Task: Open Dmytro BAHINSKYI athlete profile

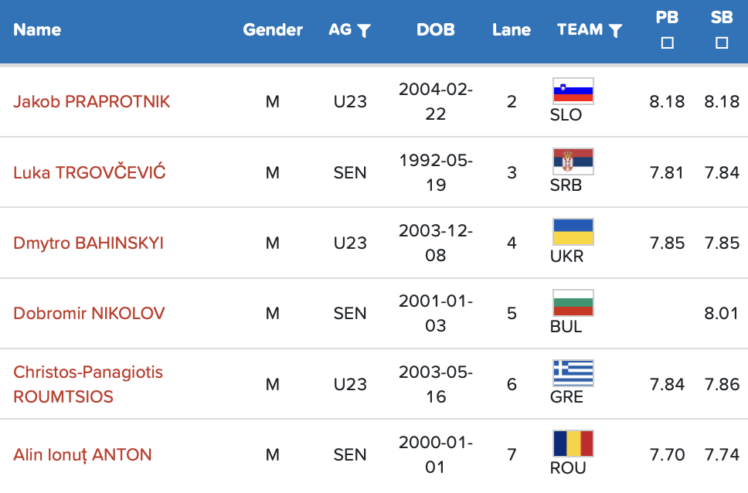Action: tap(88, 243)
